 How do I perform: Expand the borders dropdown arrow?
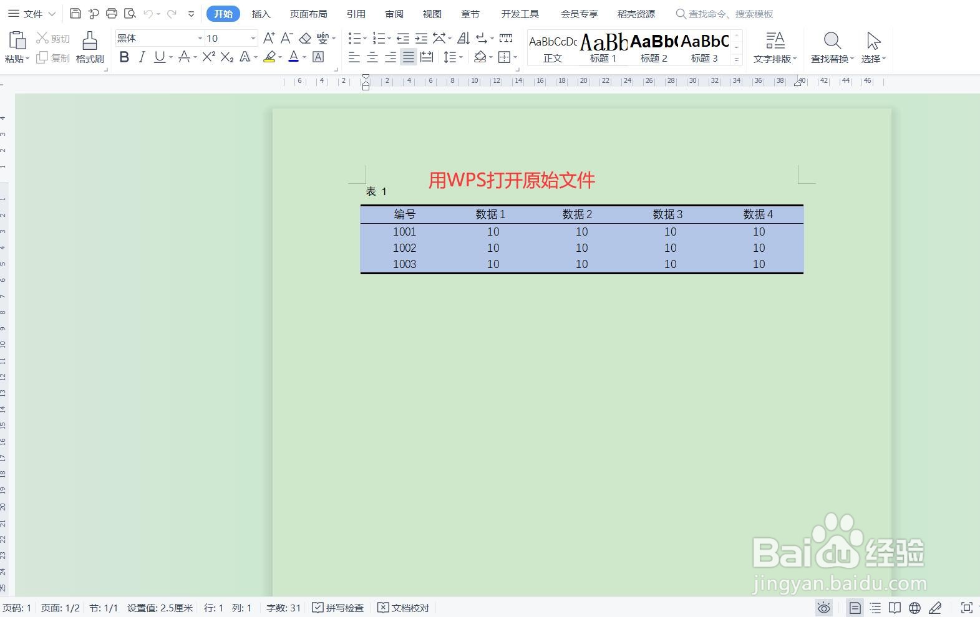[515, 57]
